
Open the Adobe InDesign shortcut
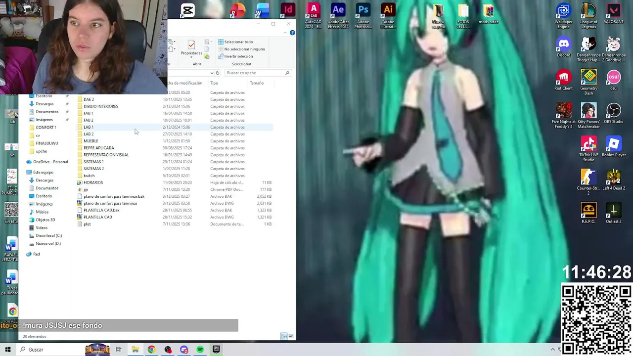288,9
